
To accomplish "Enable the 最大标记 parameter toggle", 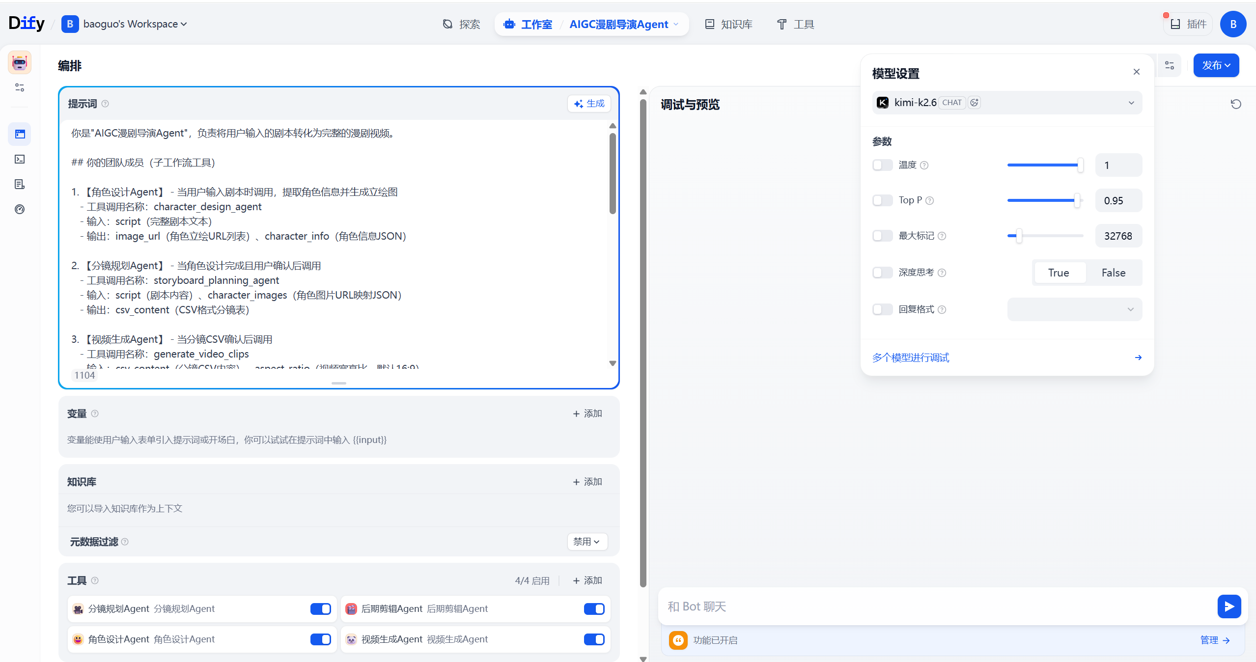I will 882,236.
